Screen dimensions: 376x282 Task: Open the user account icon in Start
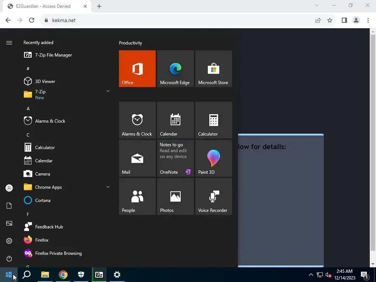click(9, 188)
